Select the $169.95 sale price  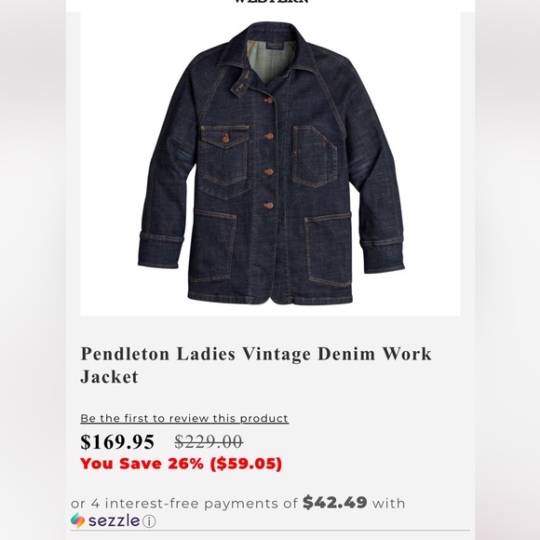click(117, 442)
